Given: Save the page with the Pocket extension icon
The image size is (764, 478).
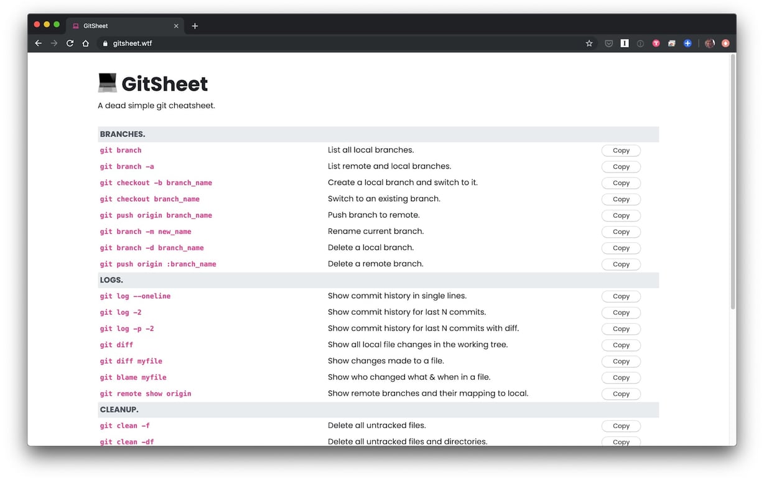Looking at the screenshot, I should tap(608, 43).
